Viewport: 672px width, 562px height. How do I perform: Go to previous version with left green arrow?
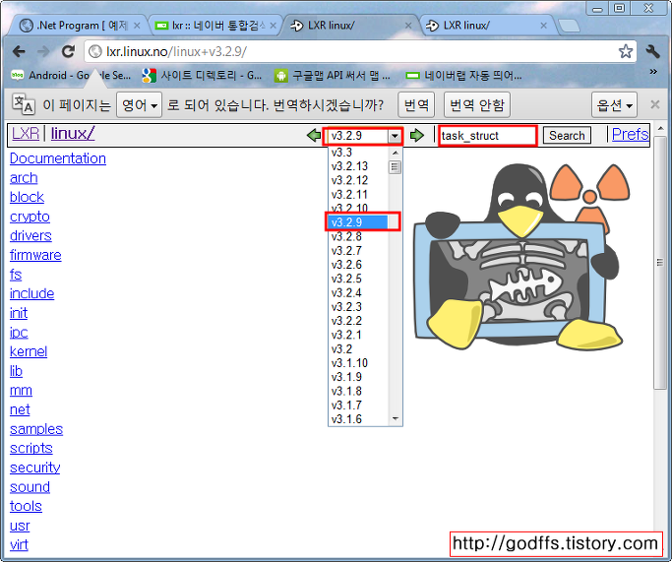[314, 136]
